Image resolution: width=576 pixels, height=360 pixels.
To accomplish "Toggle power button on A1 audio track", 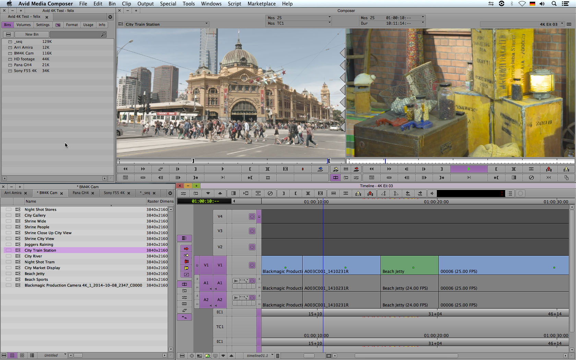I will [252, 281].
